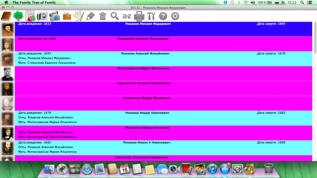Select the persons list icon in the toolbar

click(x=30, y=16)
